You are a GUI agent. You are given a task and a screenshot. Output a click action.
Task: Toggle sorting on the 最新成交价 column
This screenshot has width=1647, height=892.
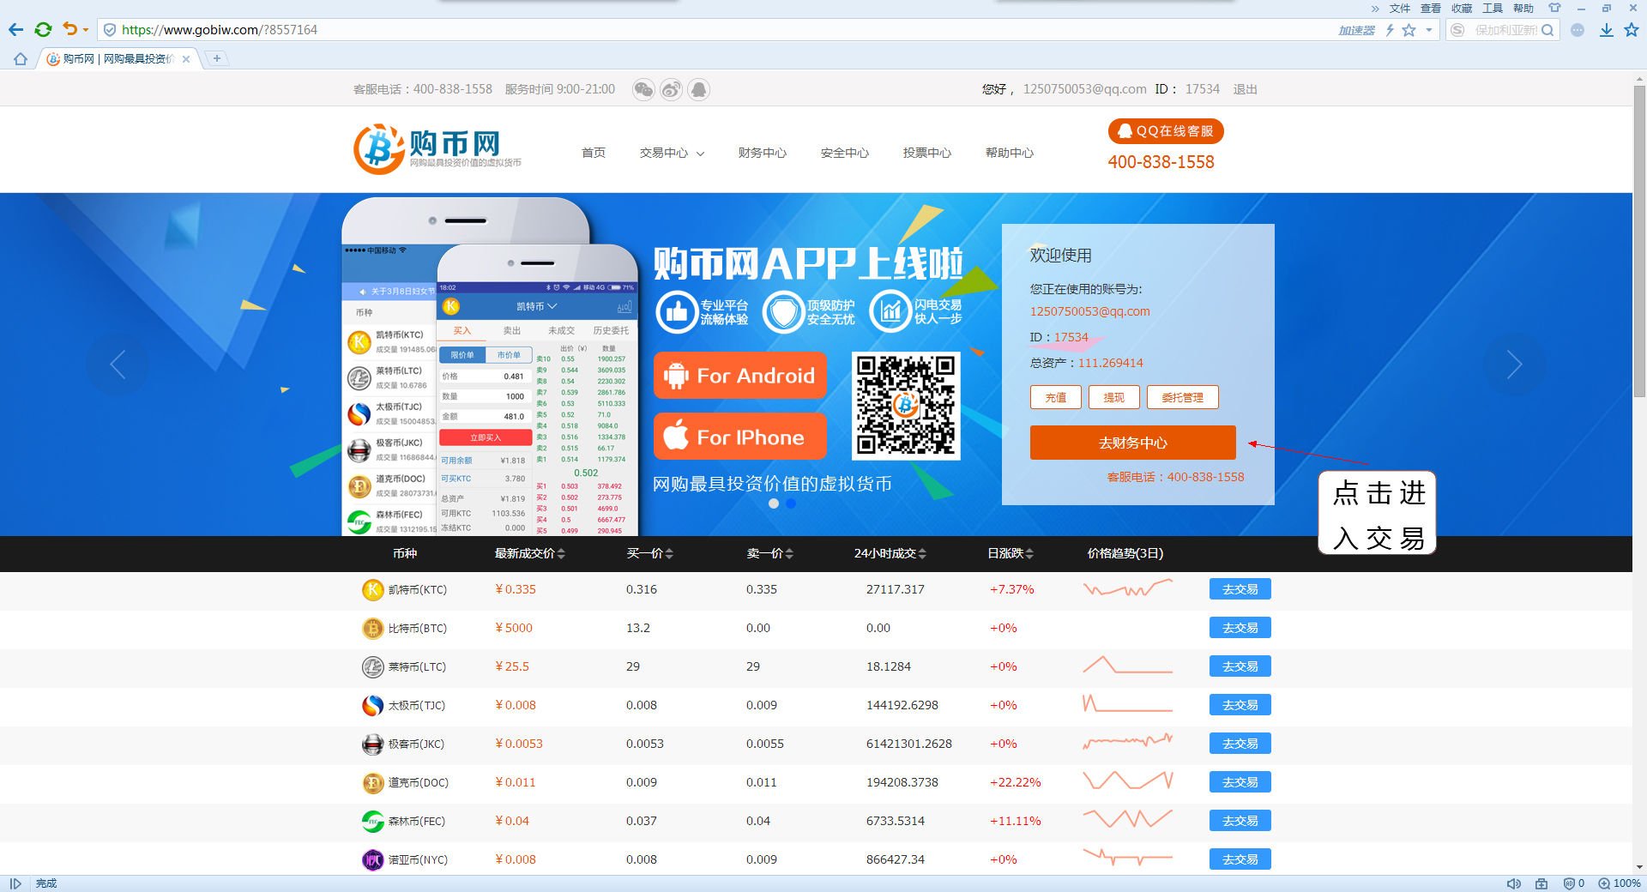[561, 554]
